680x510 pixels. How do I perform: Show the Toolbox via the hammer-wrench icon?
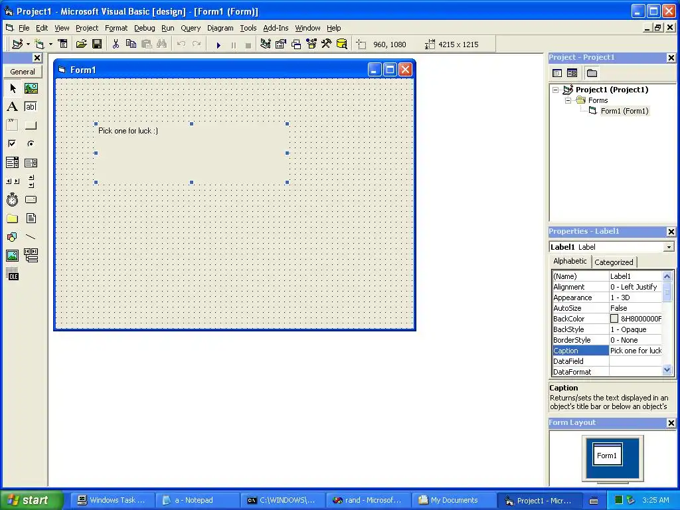pos(327,44)
